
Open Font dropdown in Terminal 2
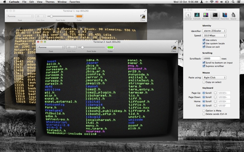(51, 47)
